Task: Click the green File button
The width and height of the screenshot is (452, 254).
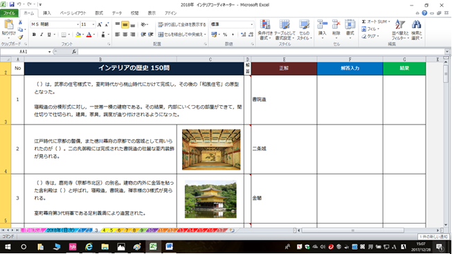Action: click(9, 13)
